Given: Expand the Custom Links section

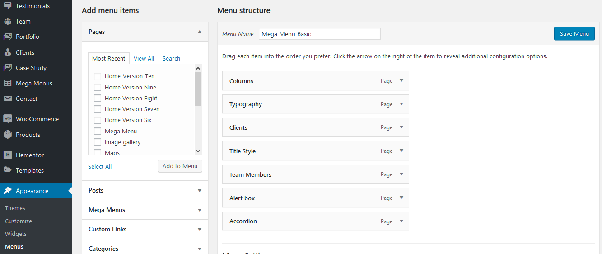Looking at the screenshot, I should click(200, 230).
